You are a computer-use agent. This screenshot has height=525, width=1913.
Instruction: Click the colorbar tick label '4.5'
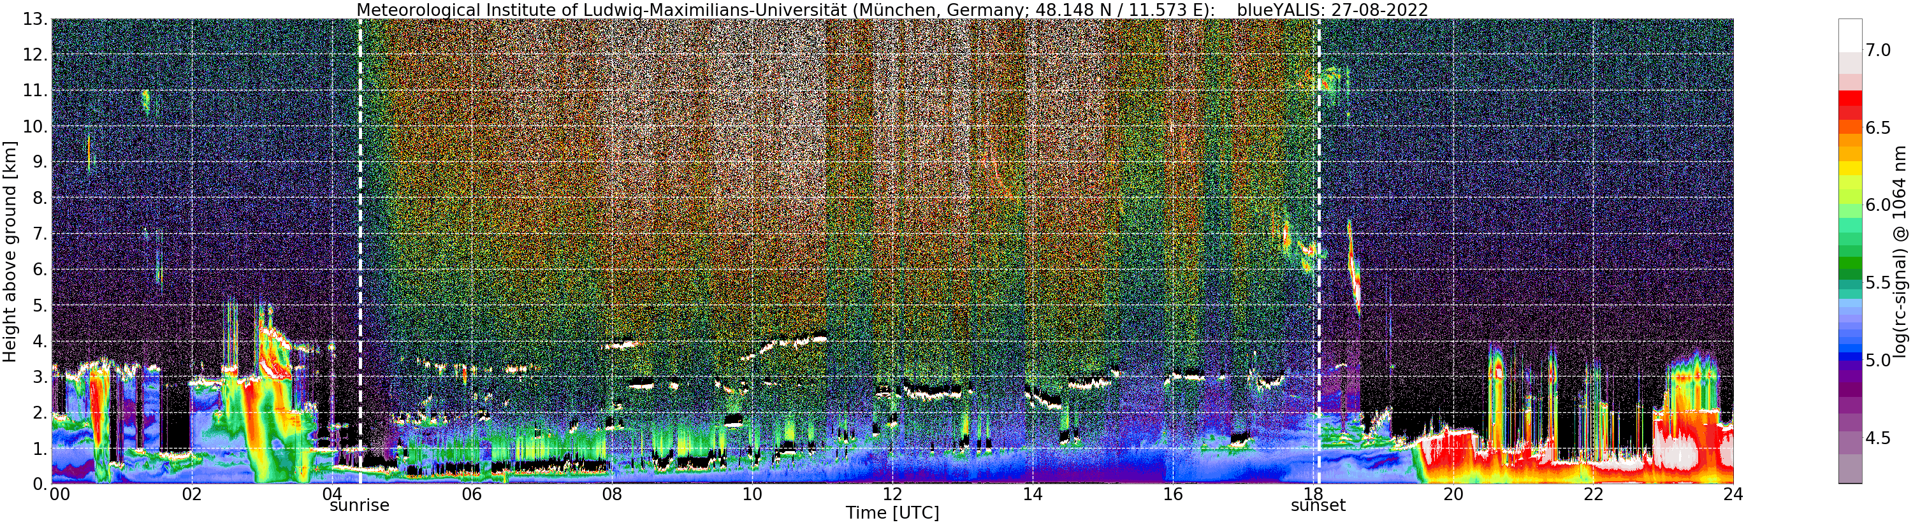[1878, 438]
